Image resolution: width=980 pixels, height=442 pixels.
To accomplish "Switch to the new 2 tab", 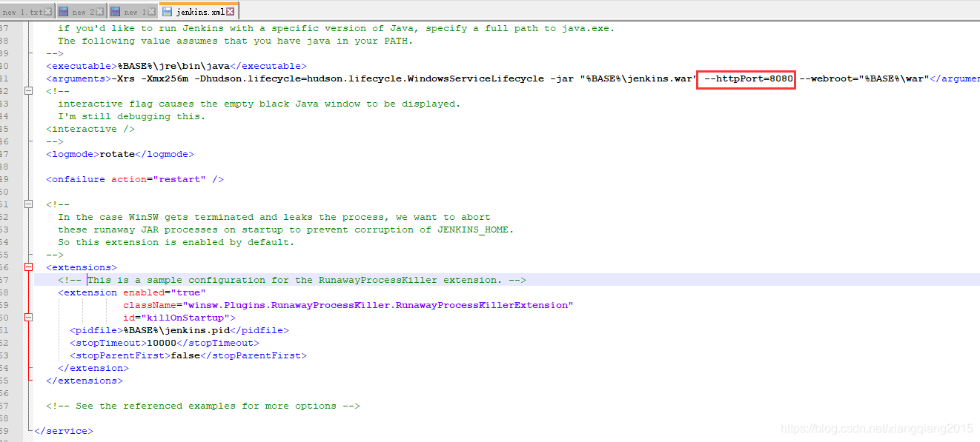I will pyautogui.click(x=82, y=12).
